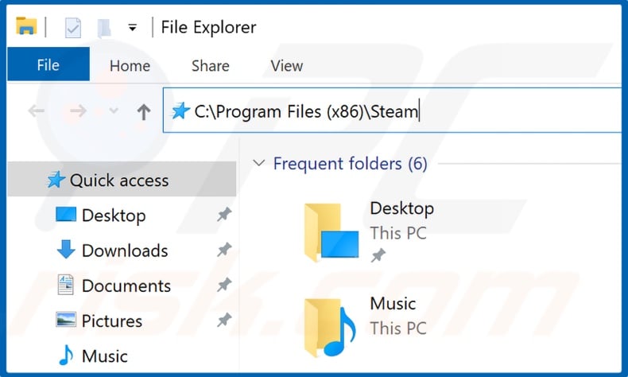Switch to the Share ribbon tab
The width and height of the screenshot is (628, 377).
[x=211, y=66]
